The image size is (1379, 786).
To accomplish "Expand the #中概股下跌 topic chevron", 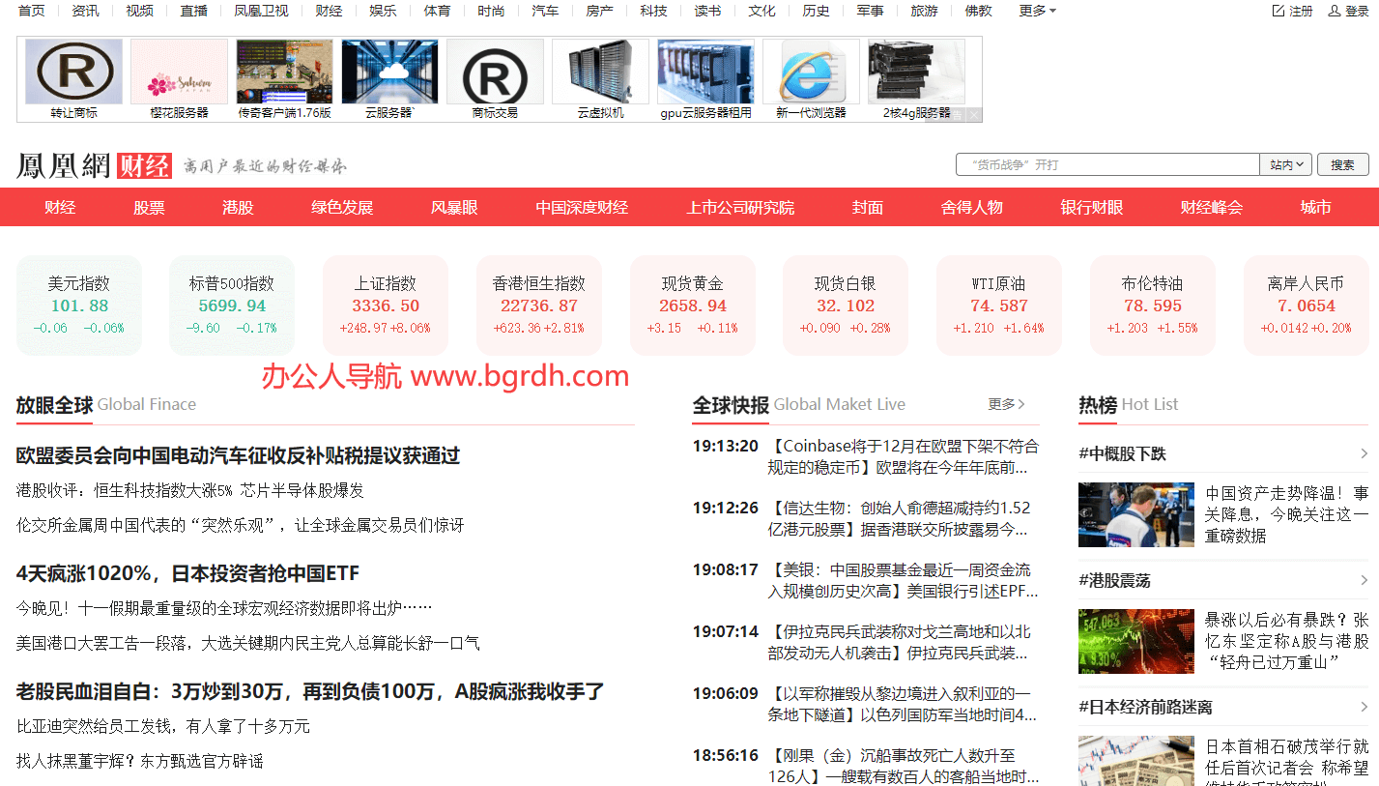I will click(1363, 453).
